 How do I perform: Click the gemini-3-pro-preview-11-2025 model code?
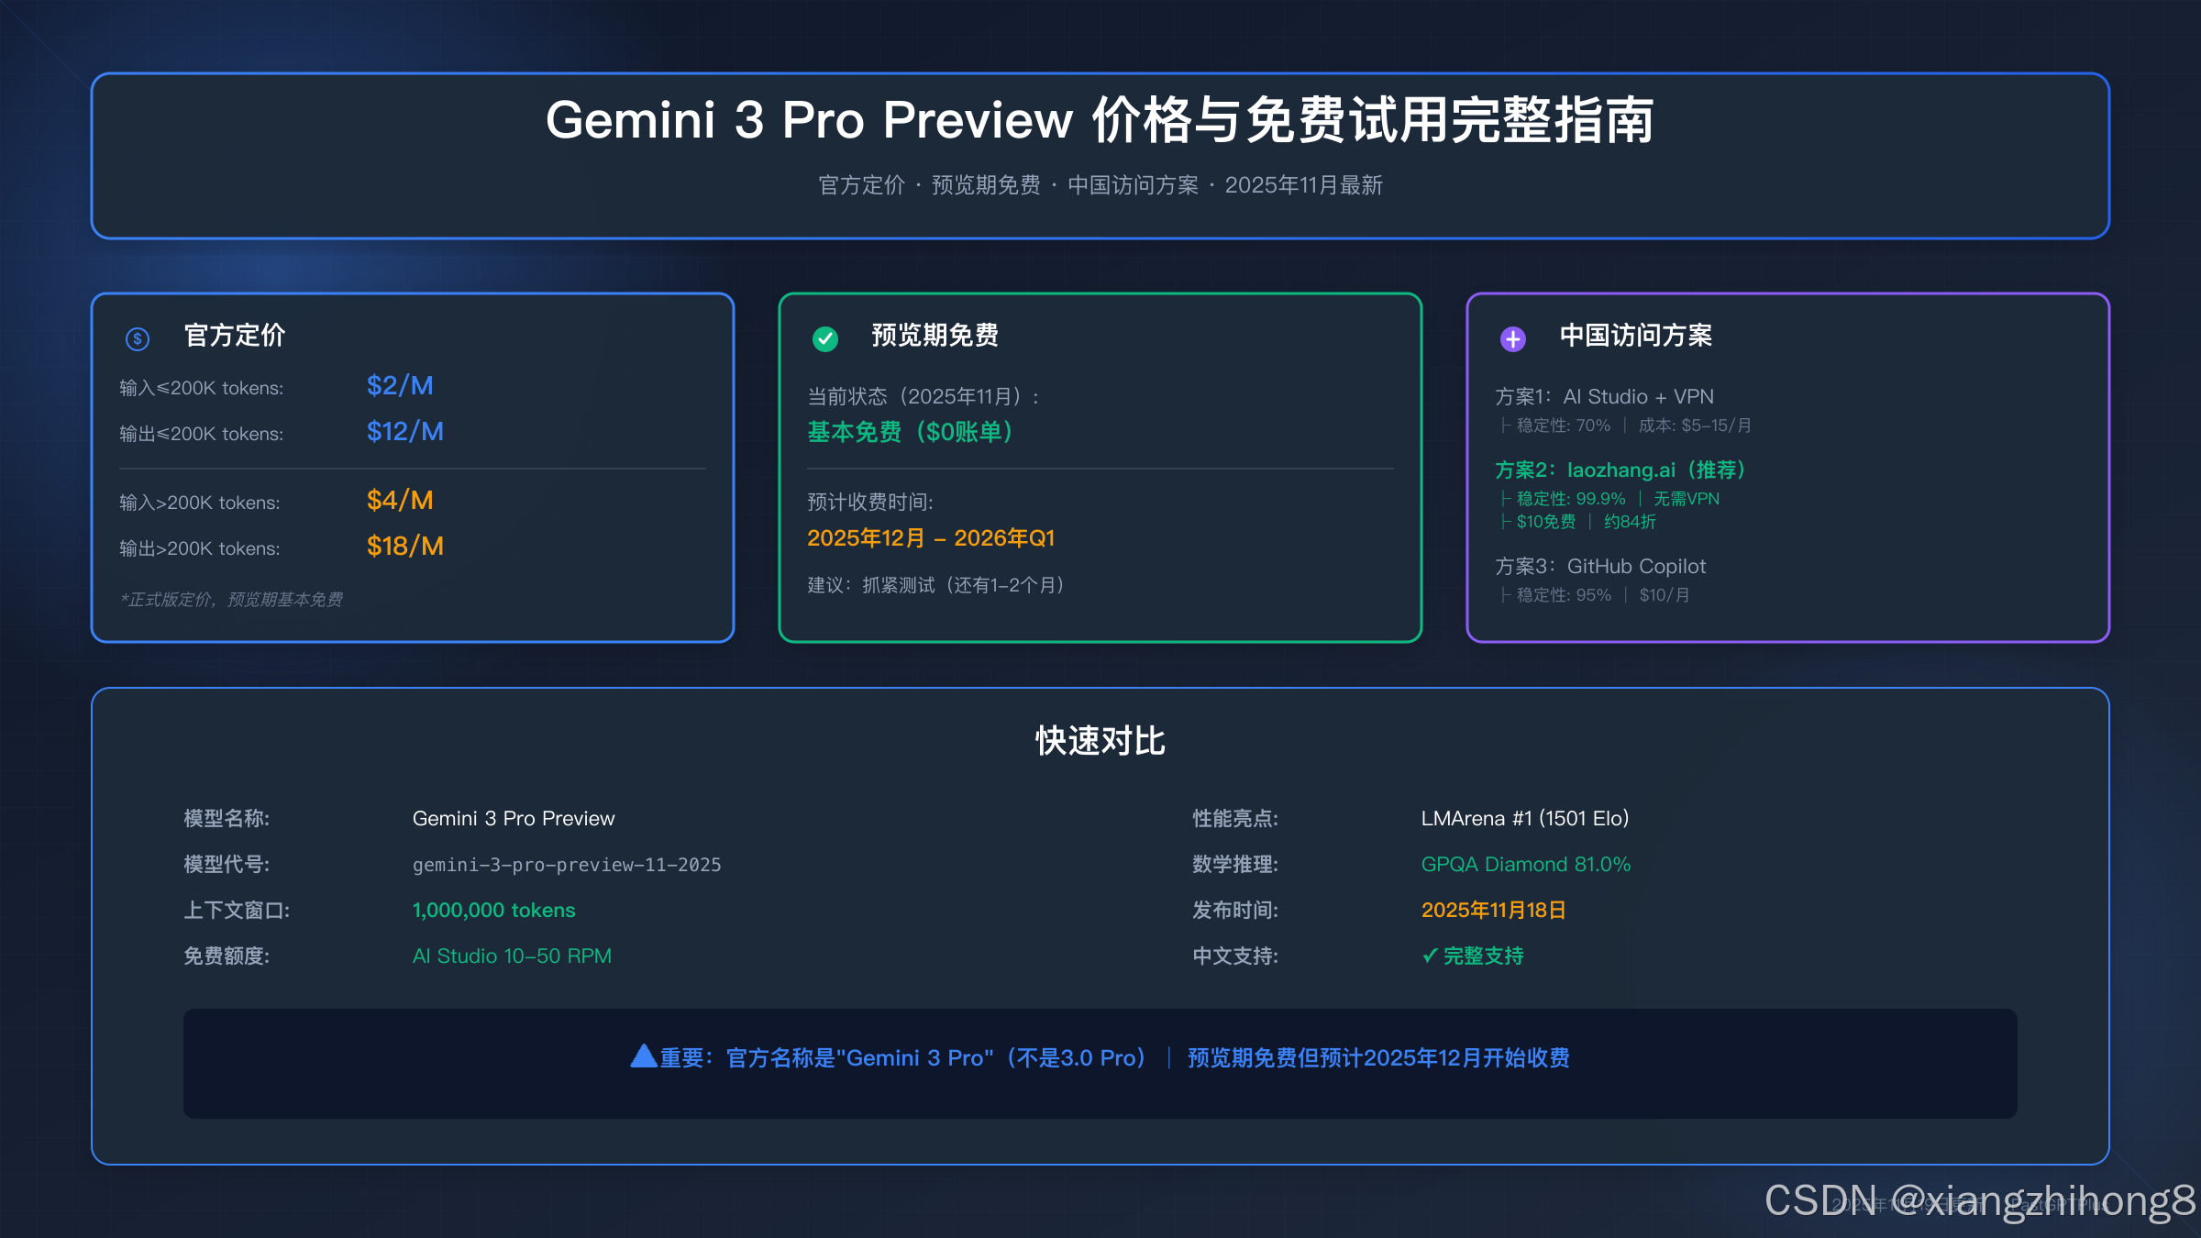[x=567, y=865]
